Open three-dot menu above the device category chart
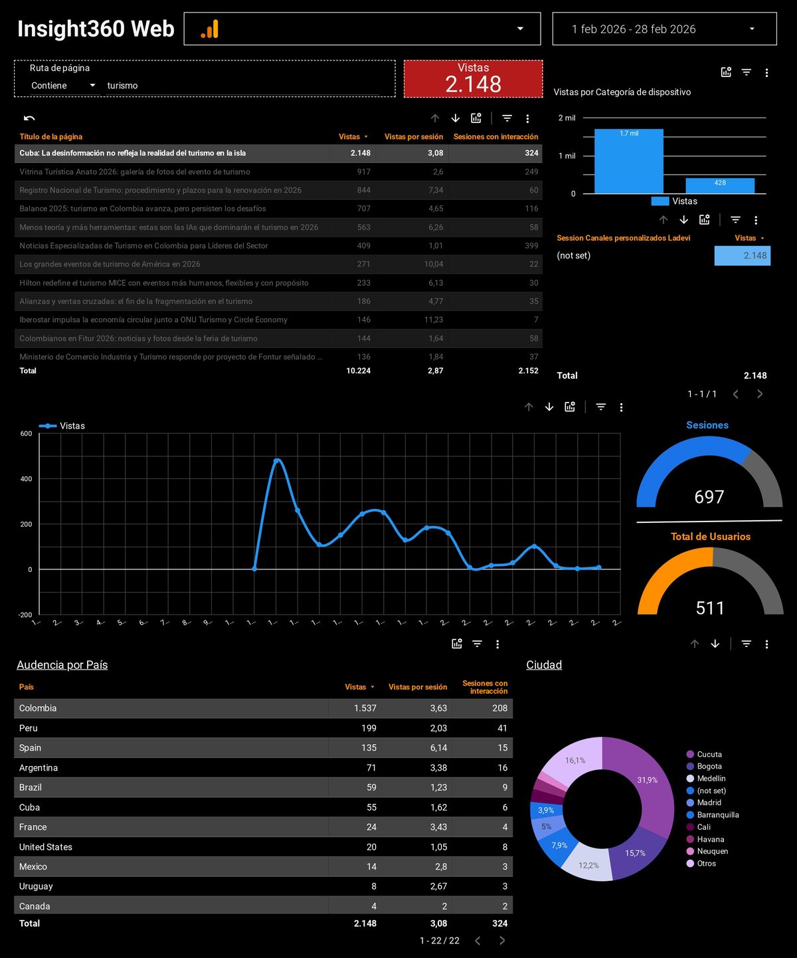Viewport: 797px width, 958px height. click(766, 72)
